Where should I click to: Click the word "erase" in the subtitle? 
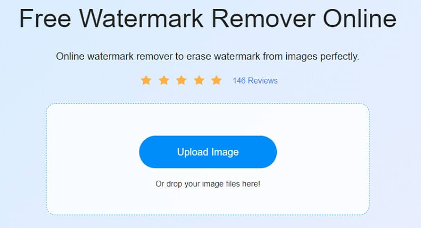(198, 57)
